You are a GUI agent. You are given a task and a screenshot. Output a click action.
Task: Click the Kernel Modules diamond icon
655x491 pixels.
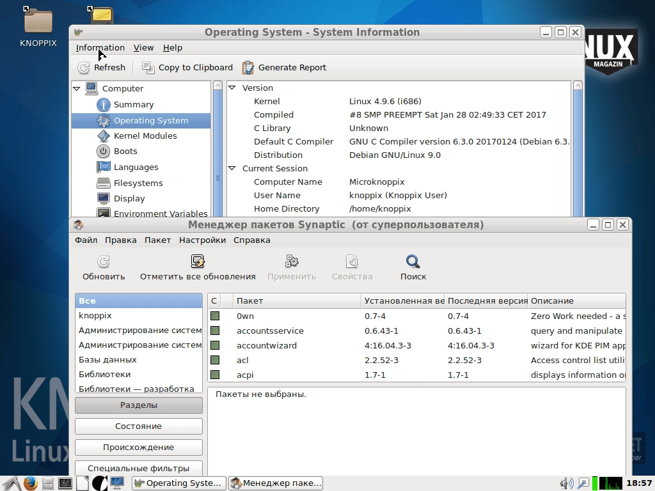(103, 136)
